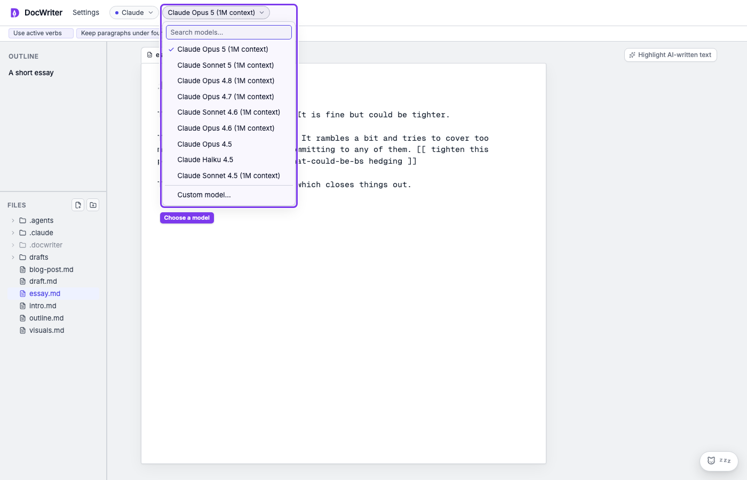Image resolution: width=747 pixels, height=480 pixels.
Task: Focus the Search models input field
Action: pos(229,33)
